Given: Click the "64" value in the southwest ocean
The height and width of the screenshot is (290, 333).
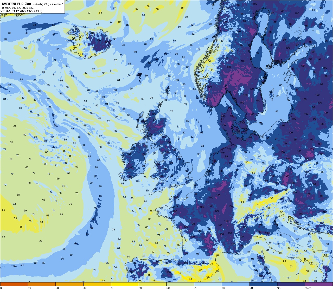Looking at the screenshot, I should point(41,241).
